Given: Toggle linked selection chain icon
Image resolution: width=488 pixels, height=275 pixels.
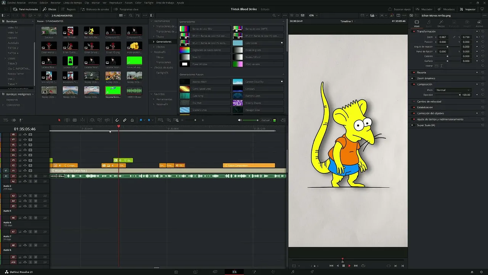Looking at the screenshot, I should point(125,120).
